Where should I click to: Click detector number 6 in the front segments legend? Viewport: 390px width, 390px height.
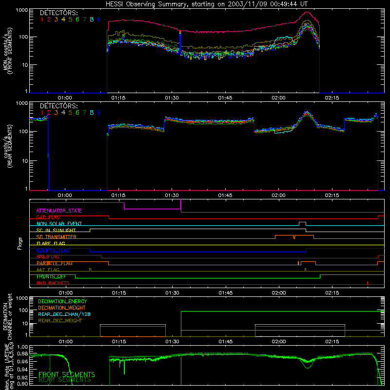click(78, 19)
